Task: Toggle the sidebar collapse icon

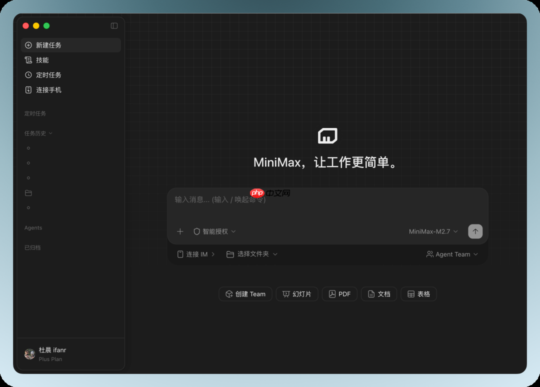Action: 114,26
